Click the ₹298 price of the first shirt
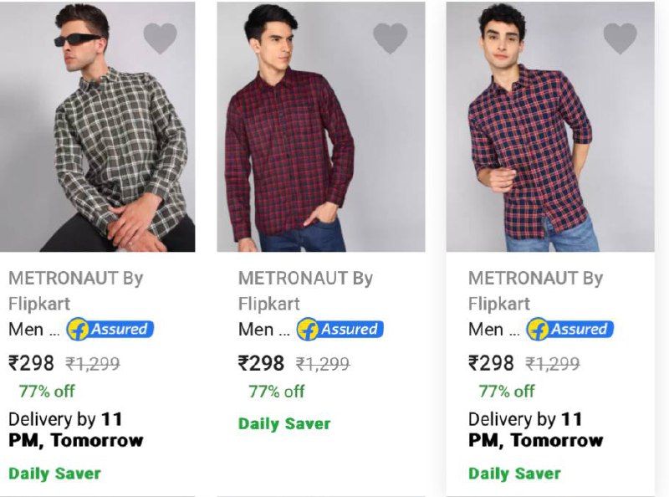Image resolution: width=669 pixels, height=497 pixels. coord(32,363)
